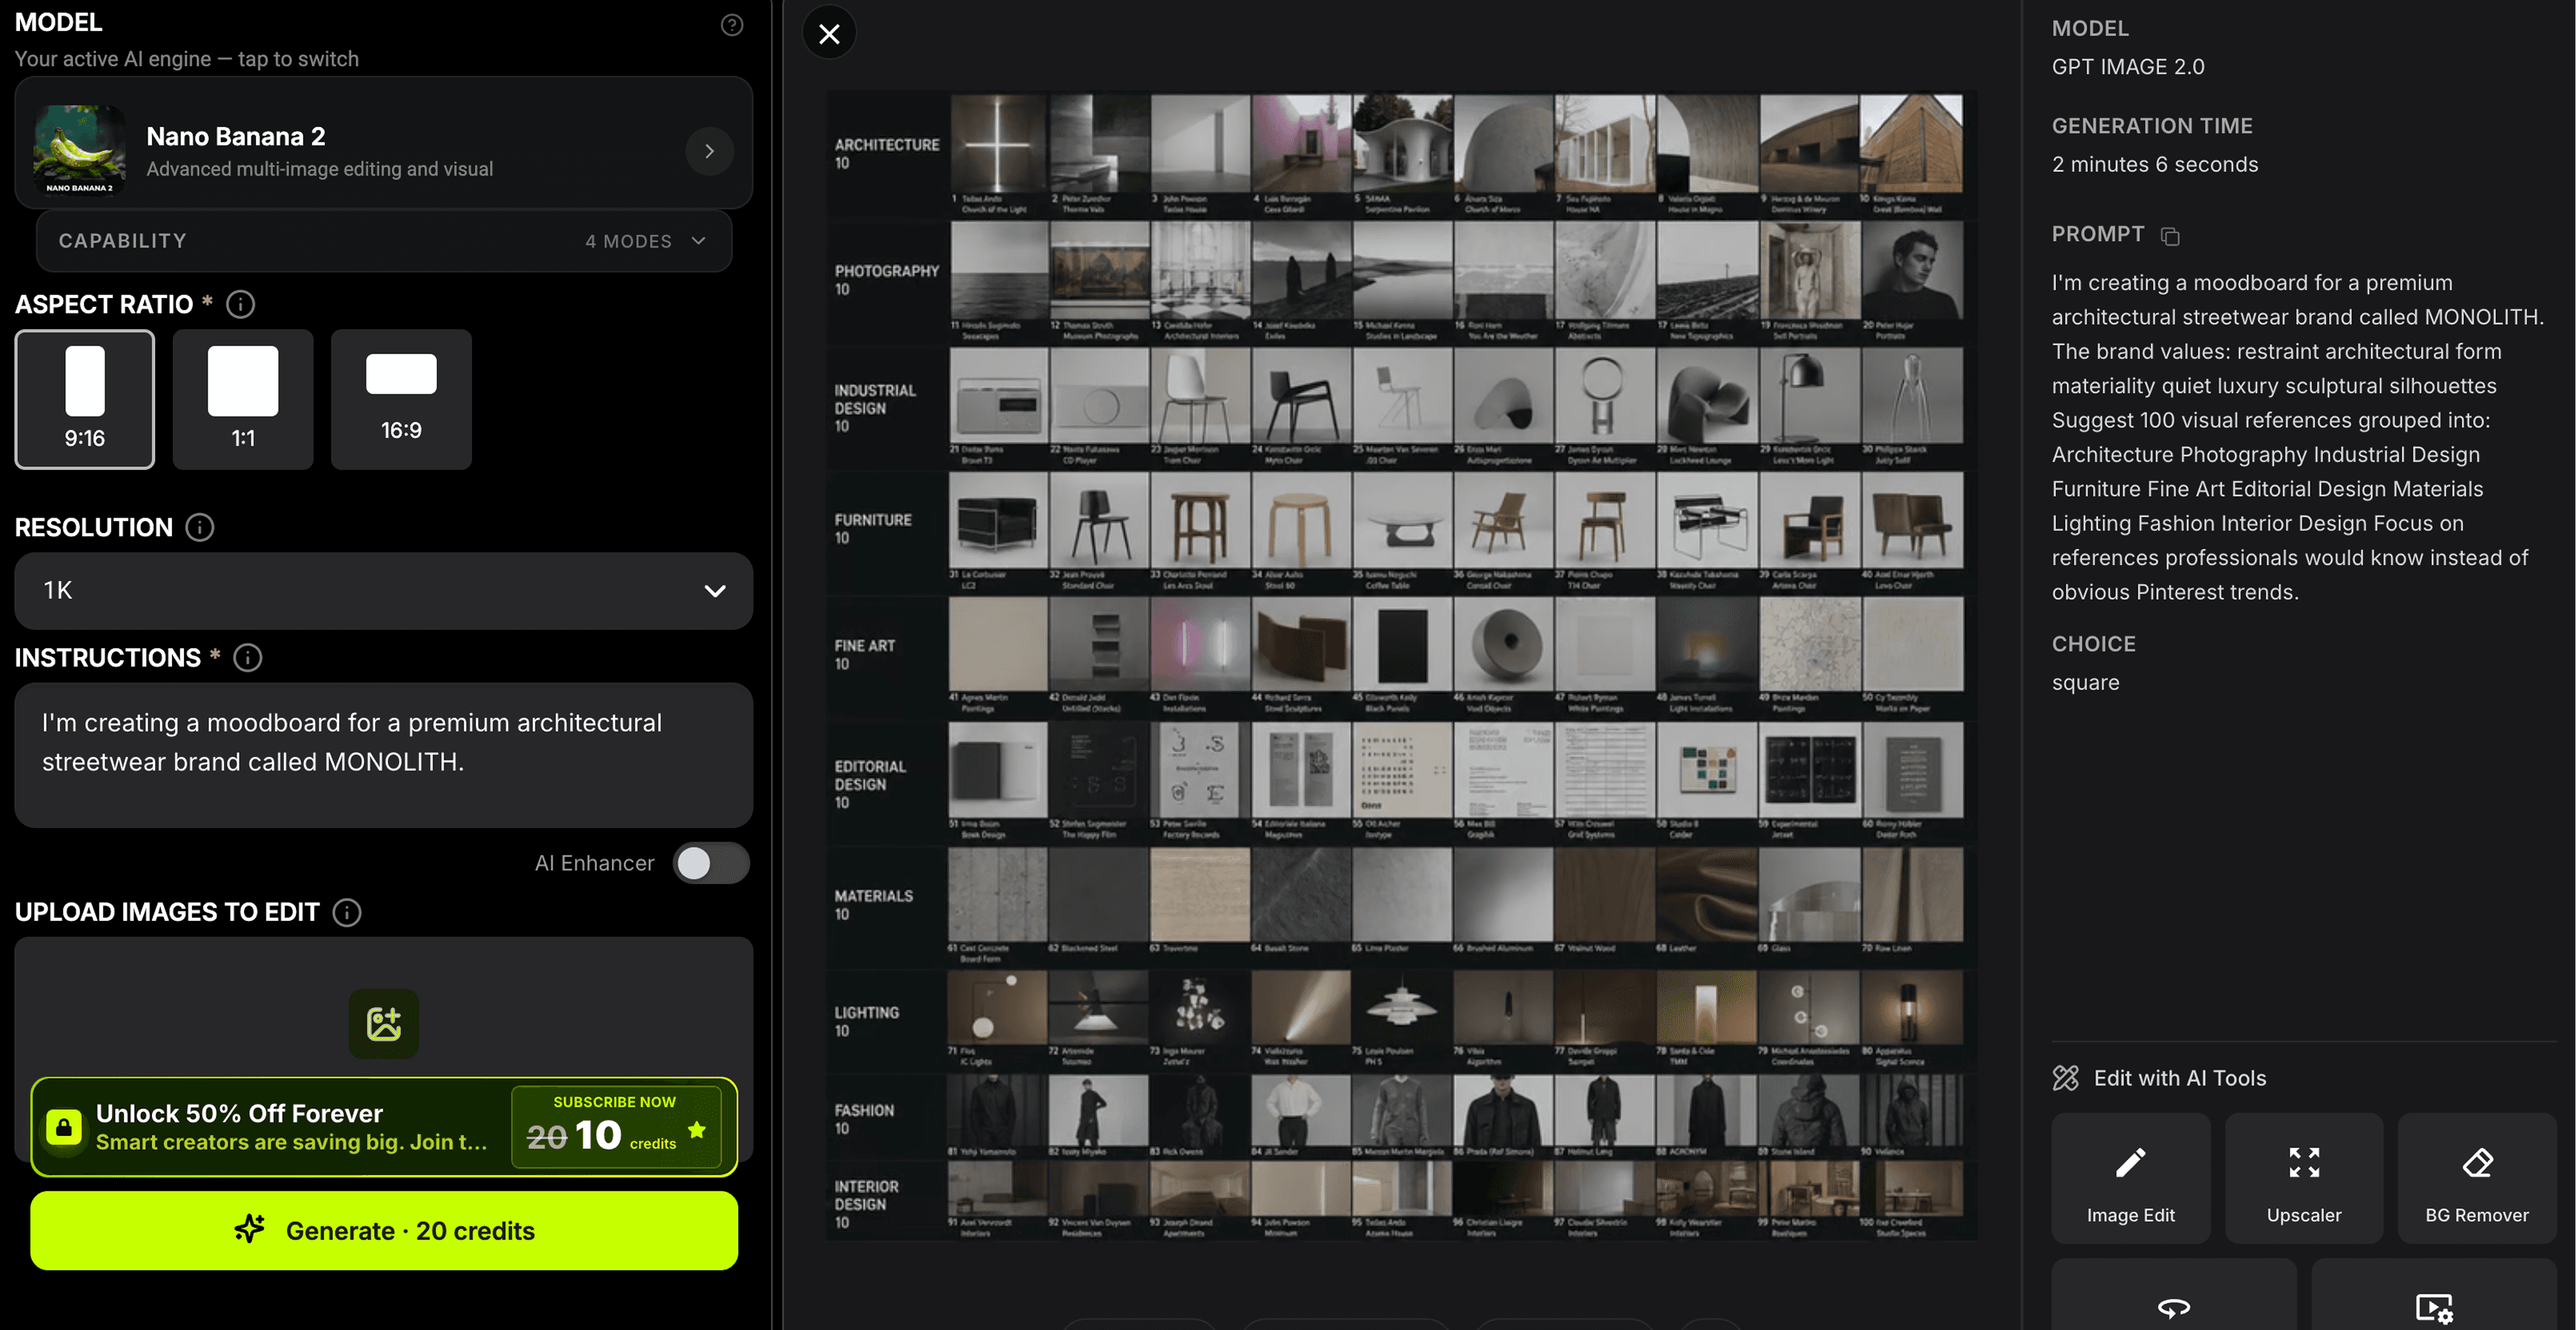This screenshot has height=1330, width=2576.
Task: Expand the Capability 4 Modes dropdown
Action: pyautogui.click(x=384, y=241)
